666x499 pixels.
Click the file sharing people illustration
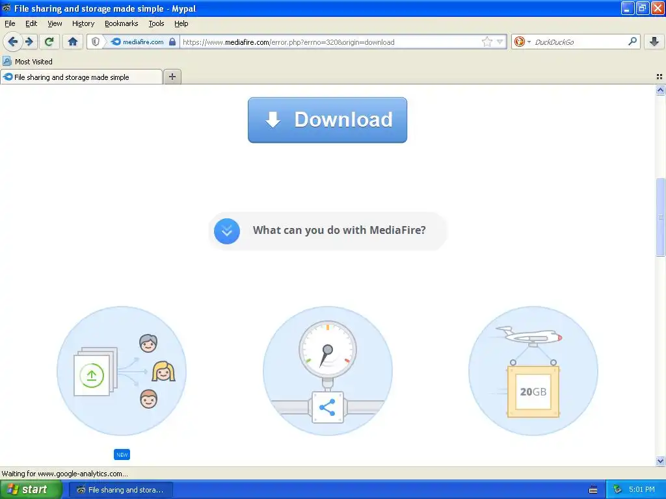(x=122, y=371)
